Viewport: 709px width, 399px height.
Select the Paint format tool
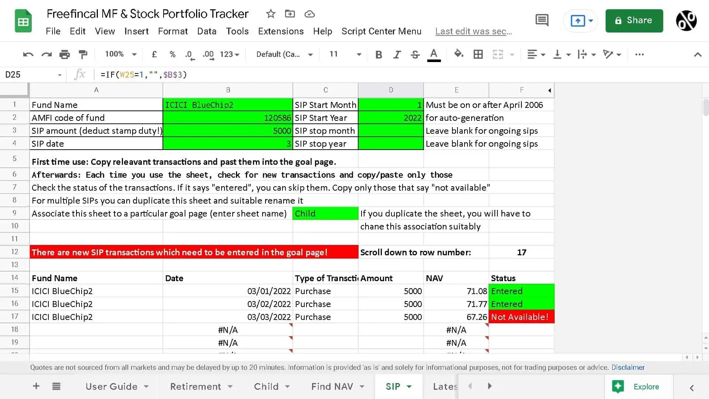pyautogui.click(x=83, y=55)
